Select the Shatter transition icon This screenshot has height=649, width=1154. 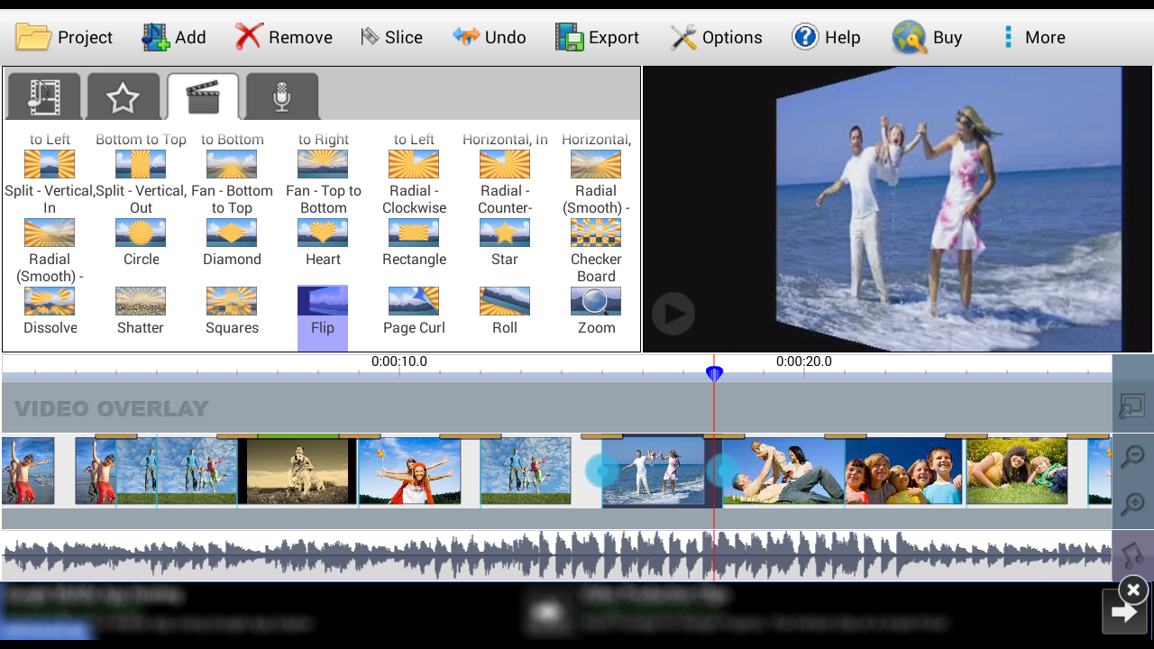[141, 302]
